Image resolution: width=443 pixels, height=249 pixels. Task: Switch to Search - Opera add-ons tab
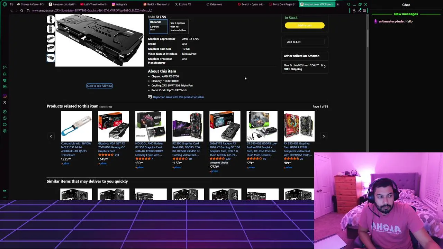251,4
